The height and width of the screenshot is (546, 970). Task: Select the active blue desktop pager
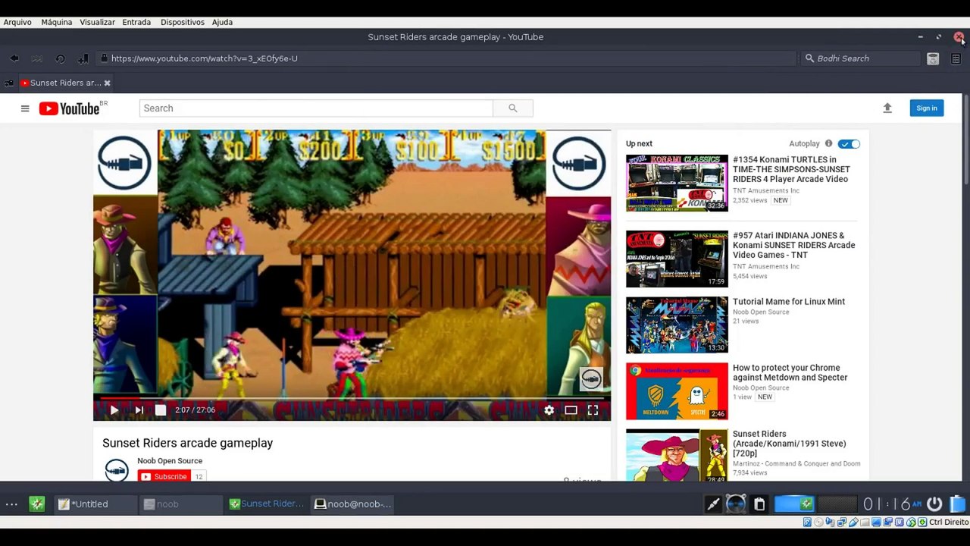click(794, 504)
